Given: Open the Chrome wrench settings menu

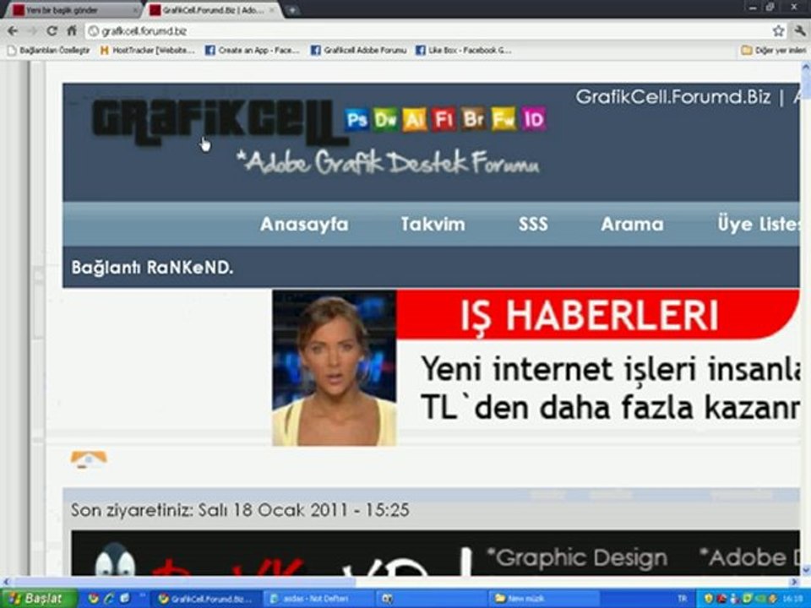Looking at the screenshot, I should pos(798,31).
